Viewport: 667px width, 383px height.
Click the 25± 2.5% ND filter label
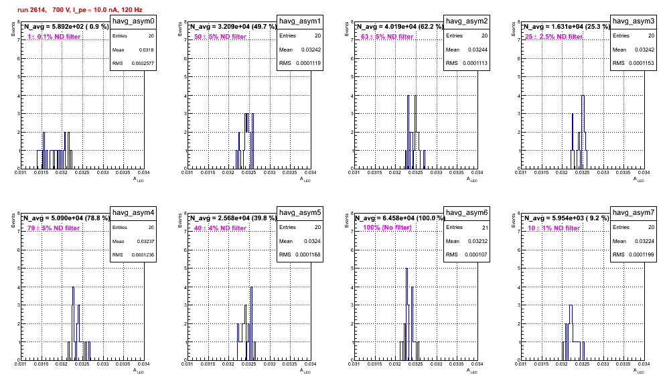[x=554, y=37]
